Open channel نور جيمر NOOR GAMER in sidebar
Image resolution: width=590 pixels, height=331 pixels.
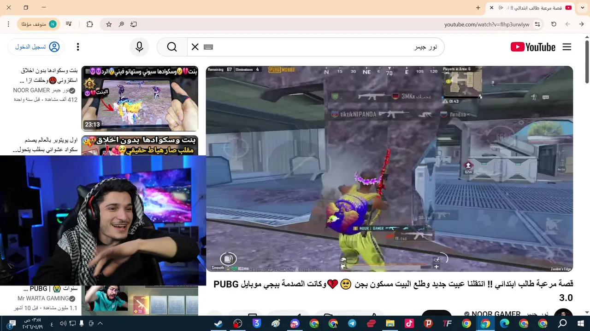pyautogui.click(x=44, y=91)
